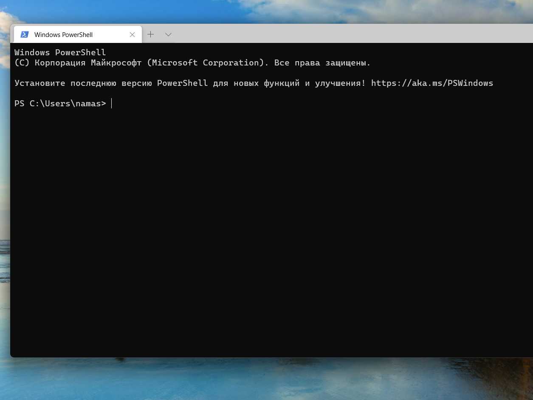Image resolution: width=533 pixels, height=400 pixels.
Task: Select the Windows PowerShell tab title
Action: pyautogui.click(x=63, y=35)
